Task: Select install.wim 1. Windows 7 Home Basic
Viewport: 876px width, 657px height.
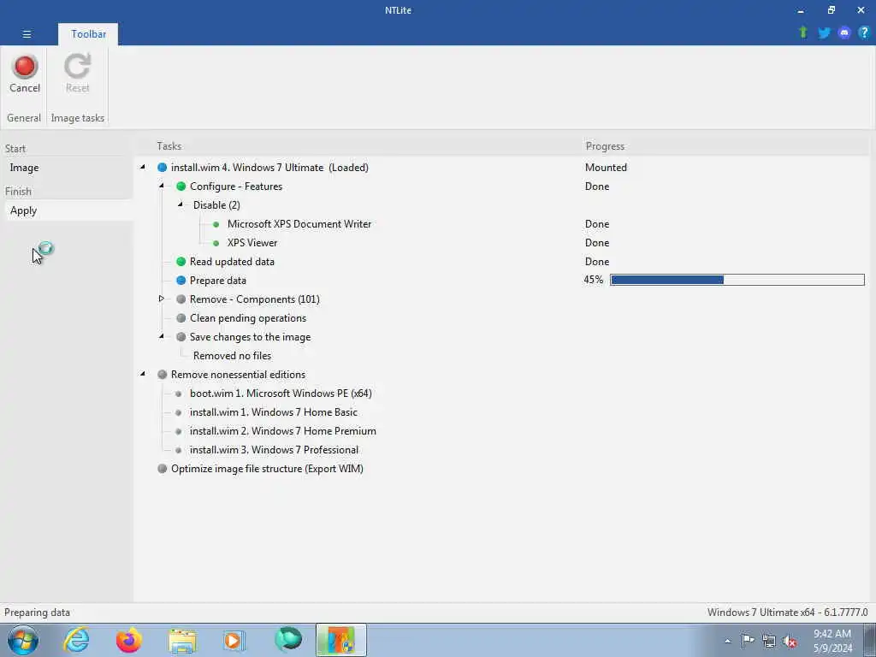Action: pyautogui.click(x=273, y=412)
